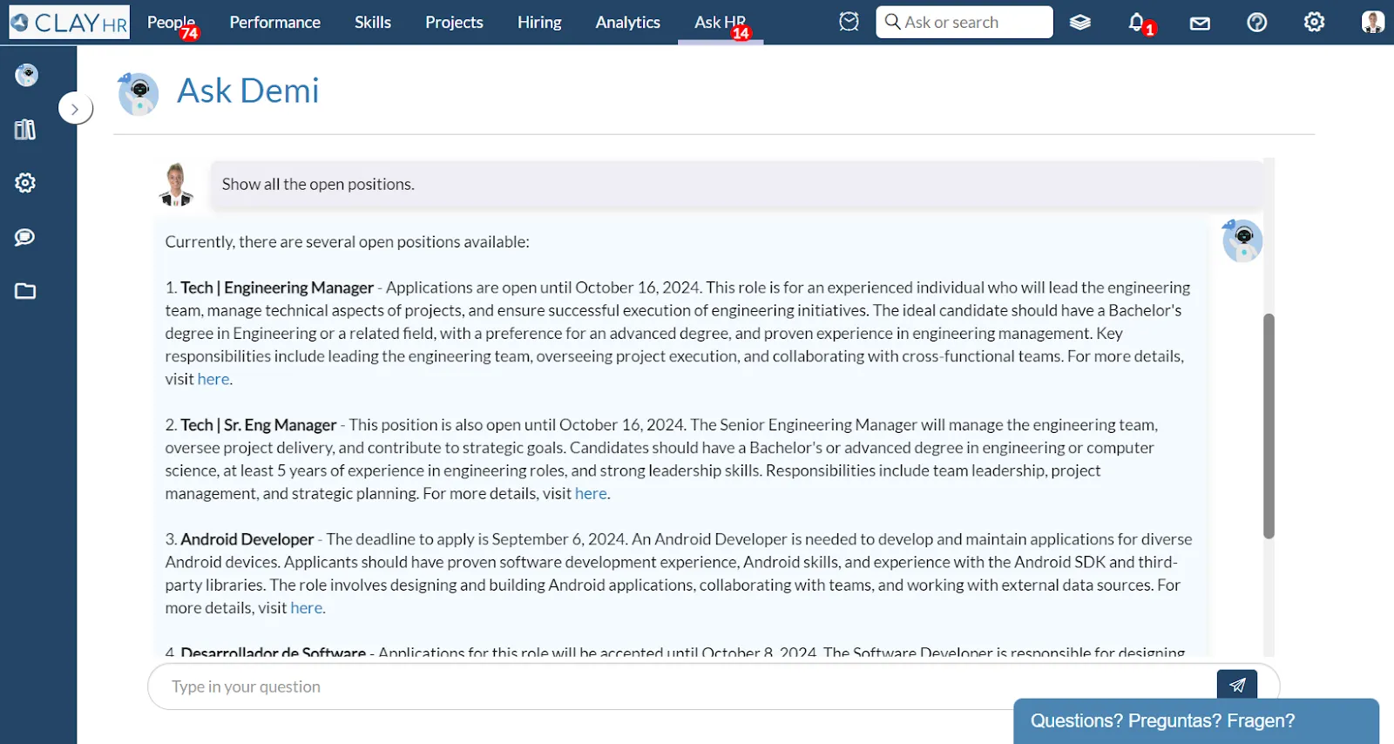Open the mail envelope icon

click(1200, 23)
